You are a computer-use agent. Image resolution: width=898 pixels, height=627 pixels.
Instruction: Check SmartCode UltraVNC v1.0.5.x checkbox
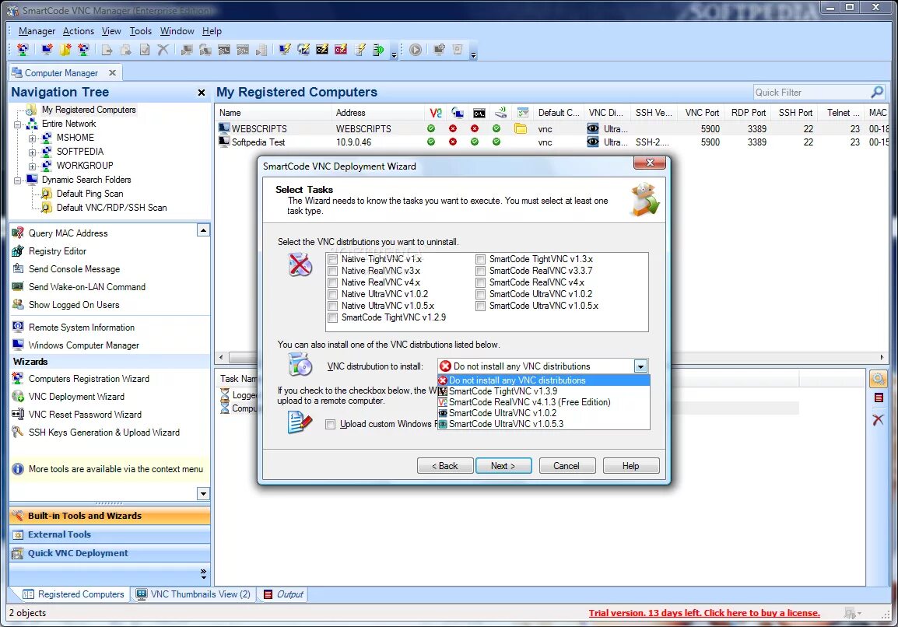coord(480,306)
